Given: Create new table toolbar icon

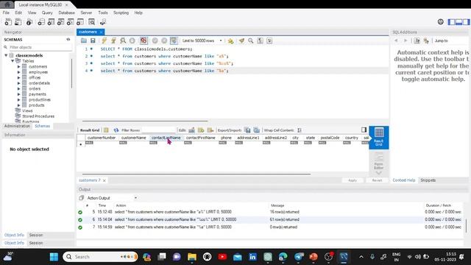Looking at the screenshot, I should pos(51,22).
